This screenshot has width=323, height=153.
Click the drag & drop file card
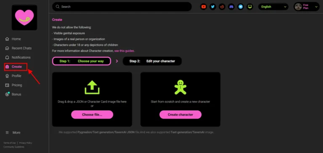(92, 99)
